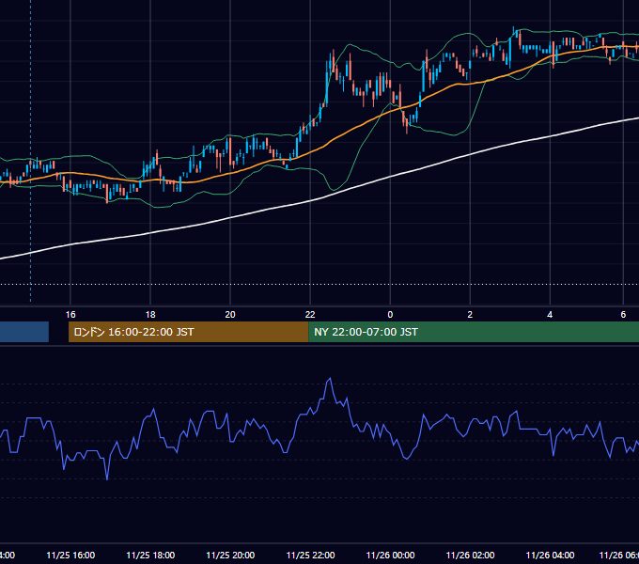Click the 20 hour label on price chart axis
This screenshot has width=639, height=564.
tap(230, 315)
